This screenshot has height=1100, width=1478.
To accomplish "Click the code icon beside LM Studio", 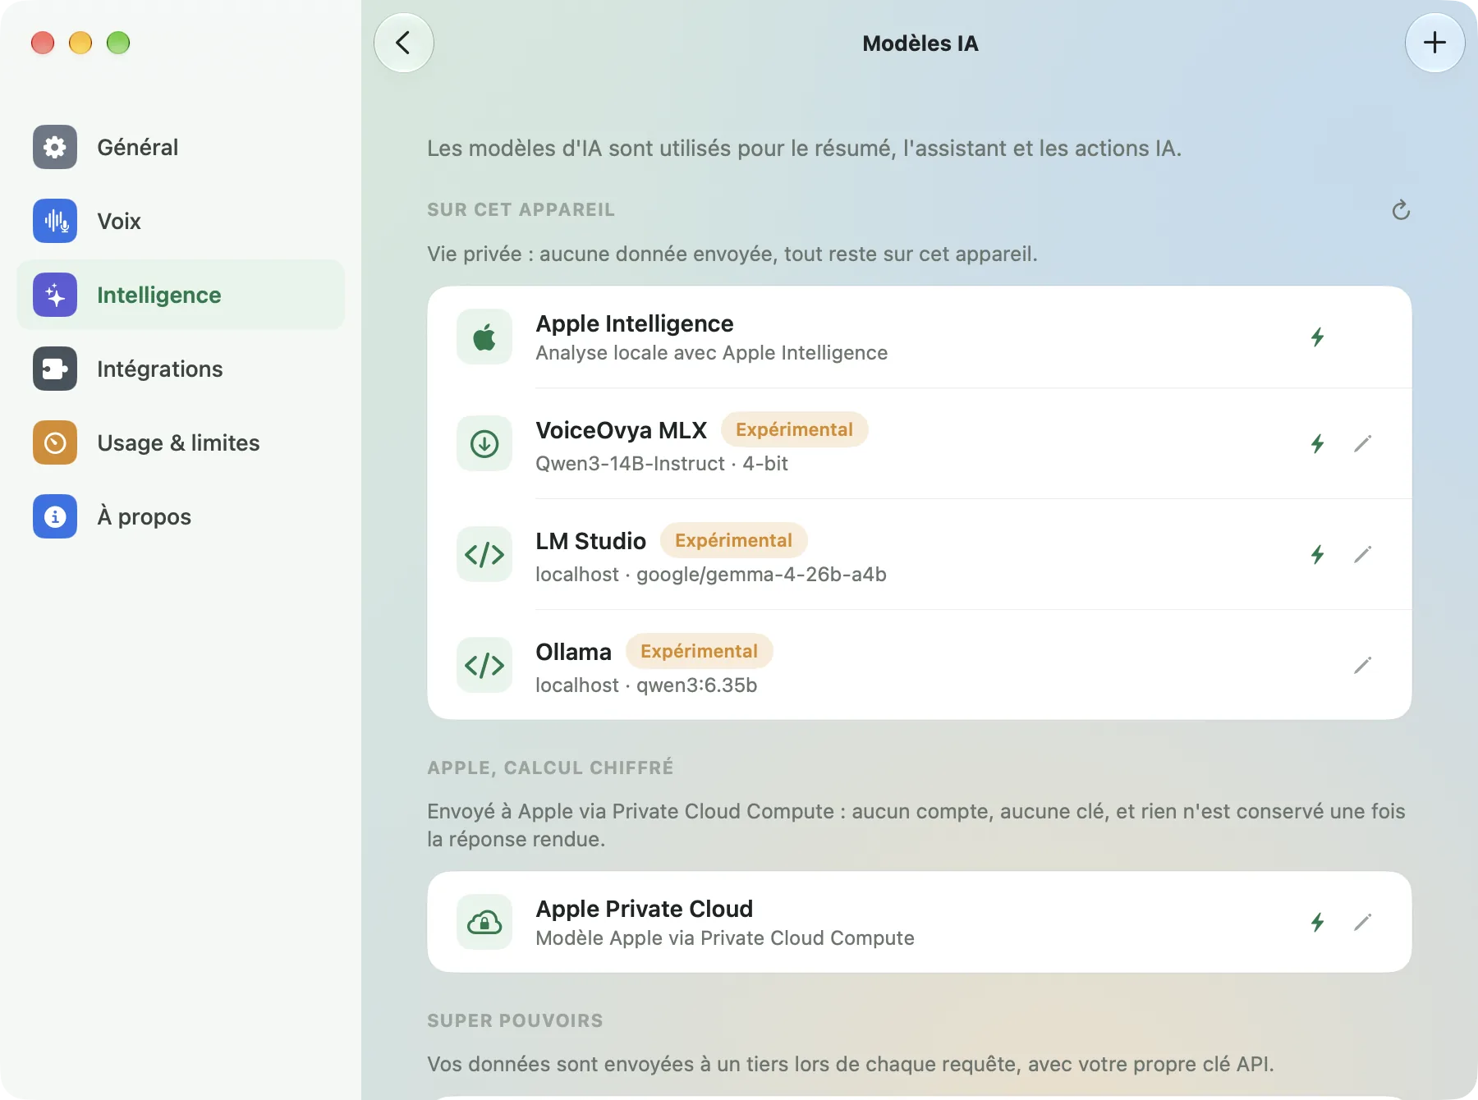I will (484, 554).
